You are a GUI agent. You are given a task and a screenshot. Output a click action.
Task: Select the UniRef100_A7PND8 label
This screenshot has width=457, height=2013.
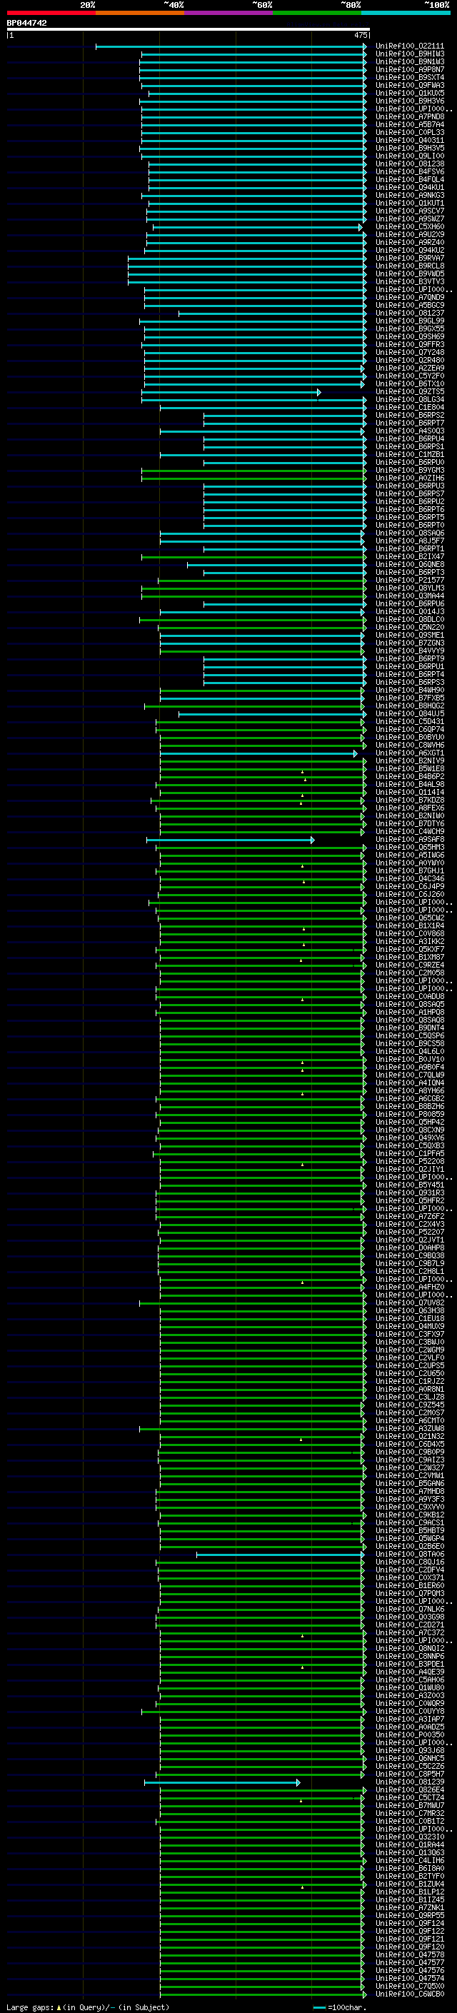(409, 117)
